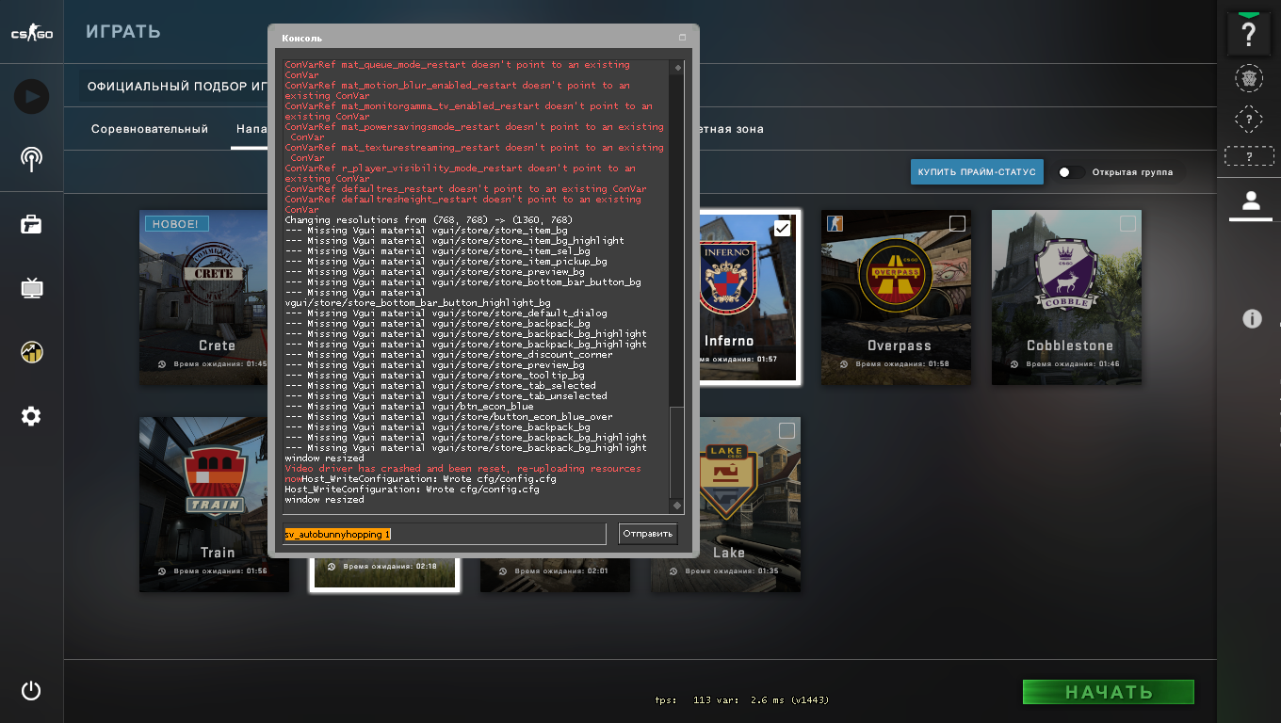Open the inventory briefcase icon
The image size is (1281, 723).
31,224
